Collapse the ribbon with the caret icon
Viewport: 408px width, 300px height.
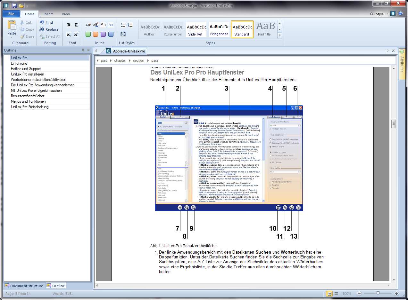pos(371,14)
